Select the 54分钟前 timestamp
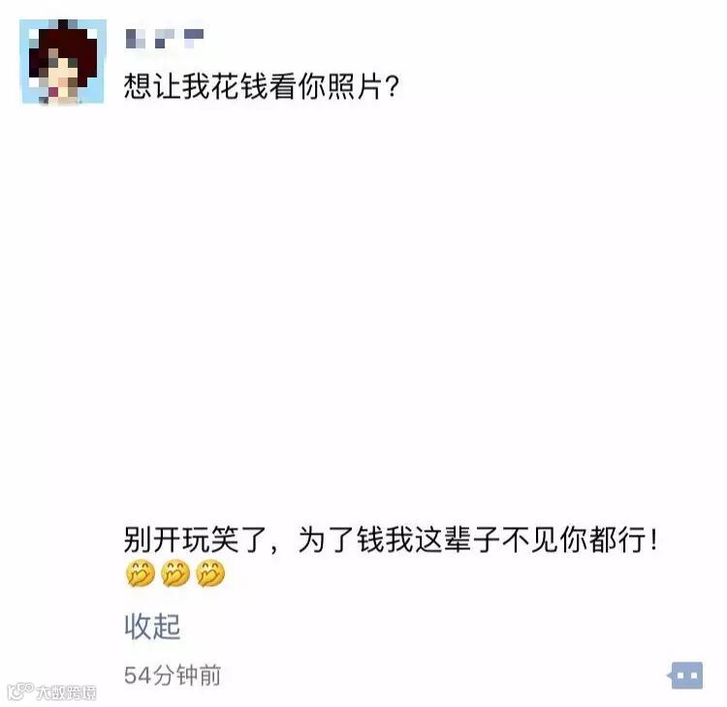This screenshot has height=707, width=727. tap(173, 675)
